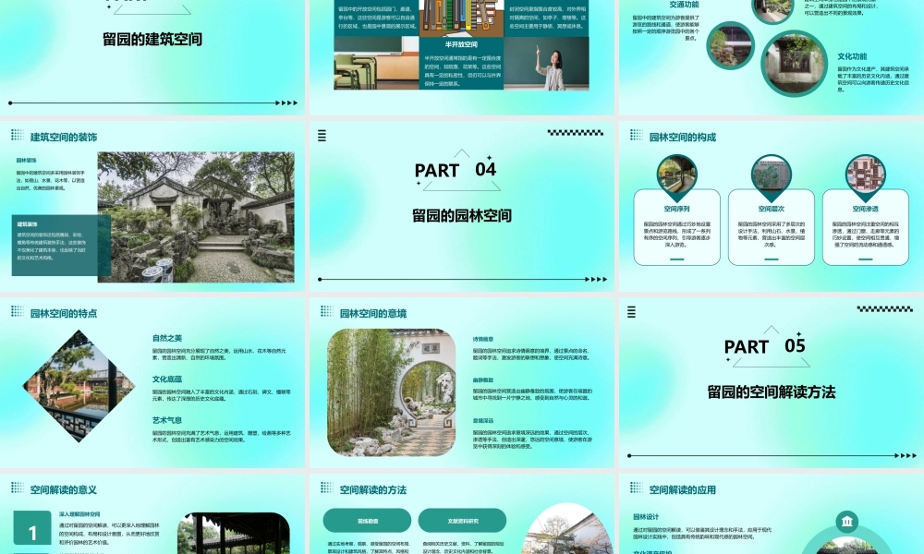924x554 pixels.
Task: Select the large circular window photo near 文化功能
Action: coord(793,64)
